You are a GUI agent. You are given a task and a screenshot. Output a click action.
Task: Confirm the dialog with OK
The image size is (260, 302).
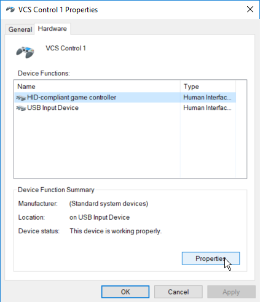pos(125,292)
